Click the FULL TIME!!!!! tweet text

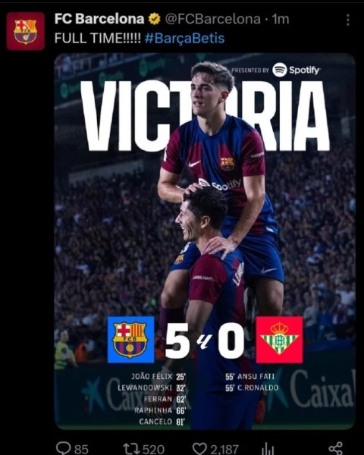[x=98, y=39]
